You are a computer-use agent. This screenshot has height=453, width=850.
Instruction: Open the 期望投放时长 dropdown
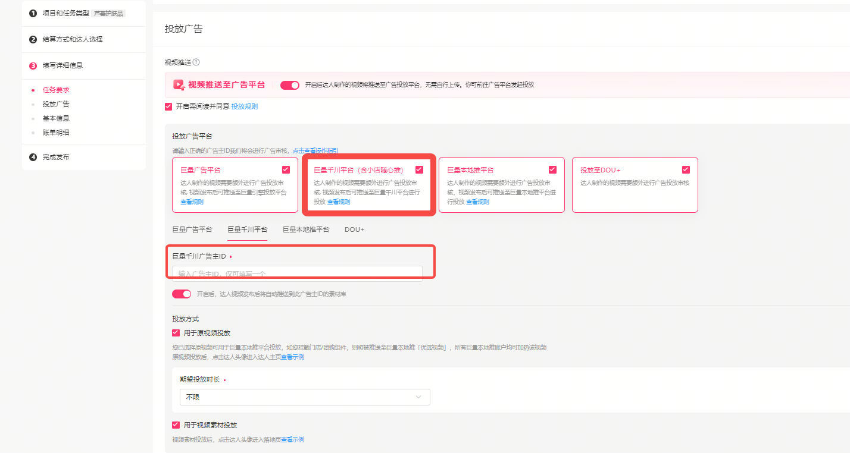(304, 397)
